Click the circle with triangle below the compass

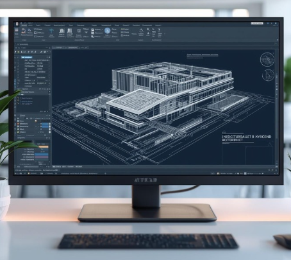(268, 75)
